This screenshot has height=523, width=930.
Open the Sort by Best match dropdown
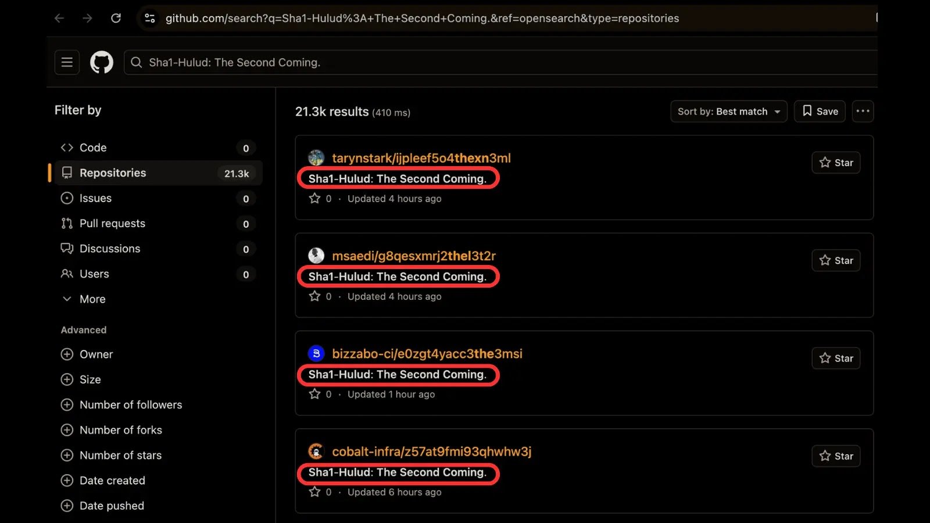(728, 111)
